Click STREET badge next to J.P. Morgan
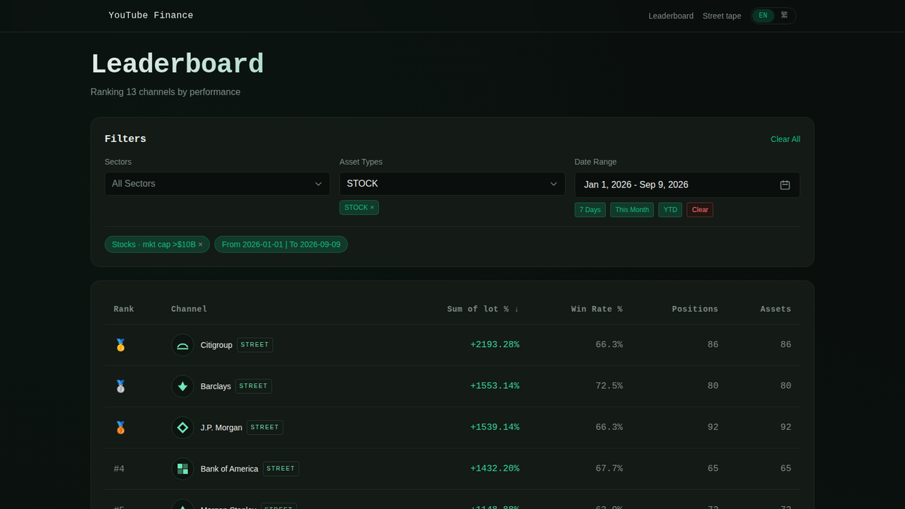Viewport: 905px width, 509px height. coord(264,427)
